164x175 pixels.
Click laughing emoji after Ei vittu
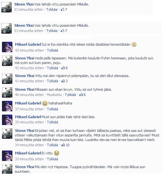57,153
